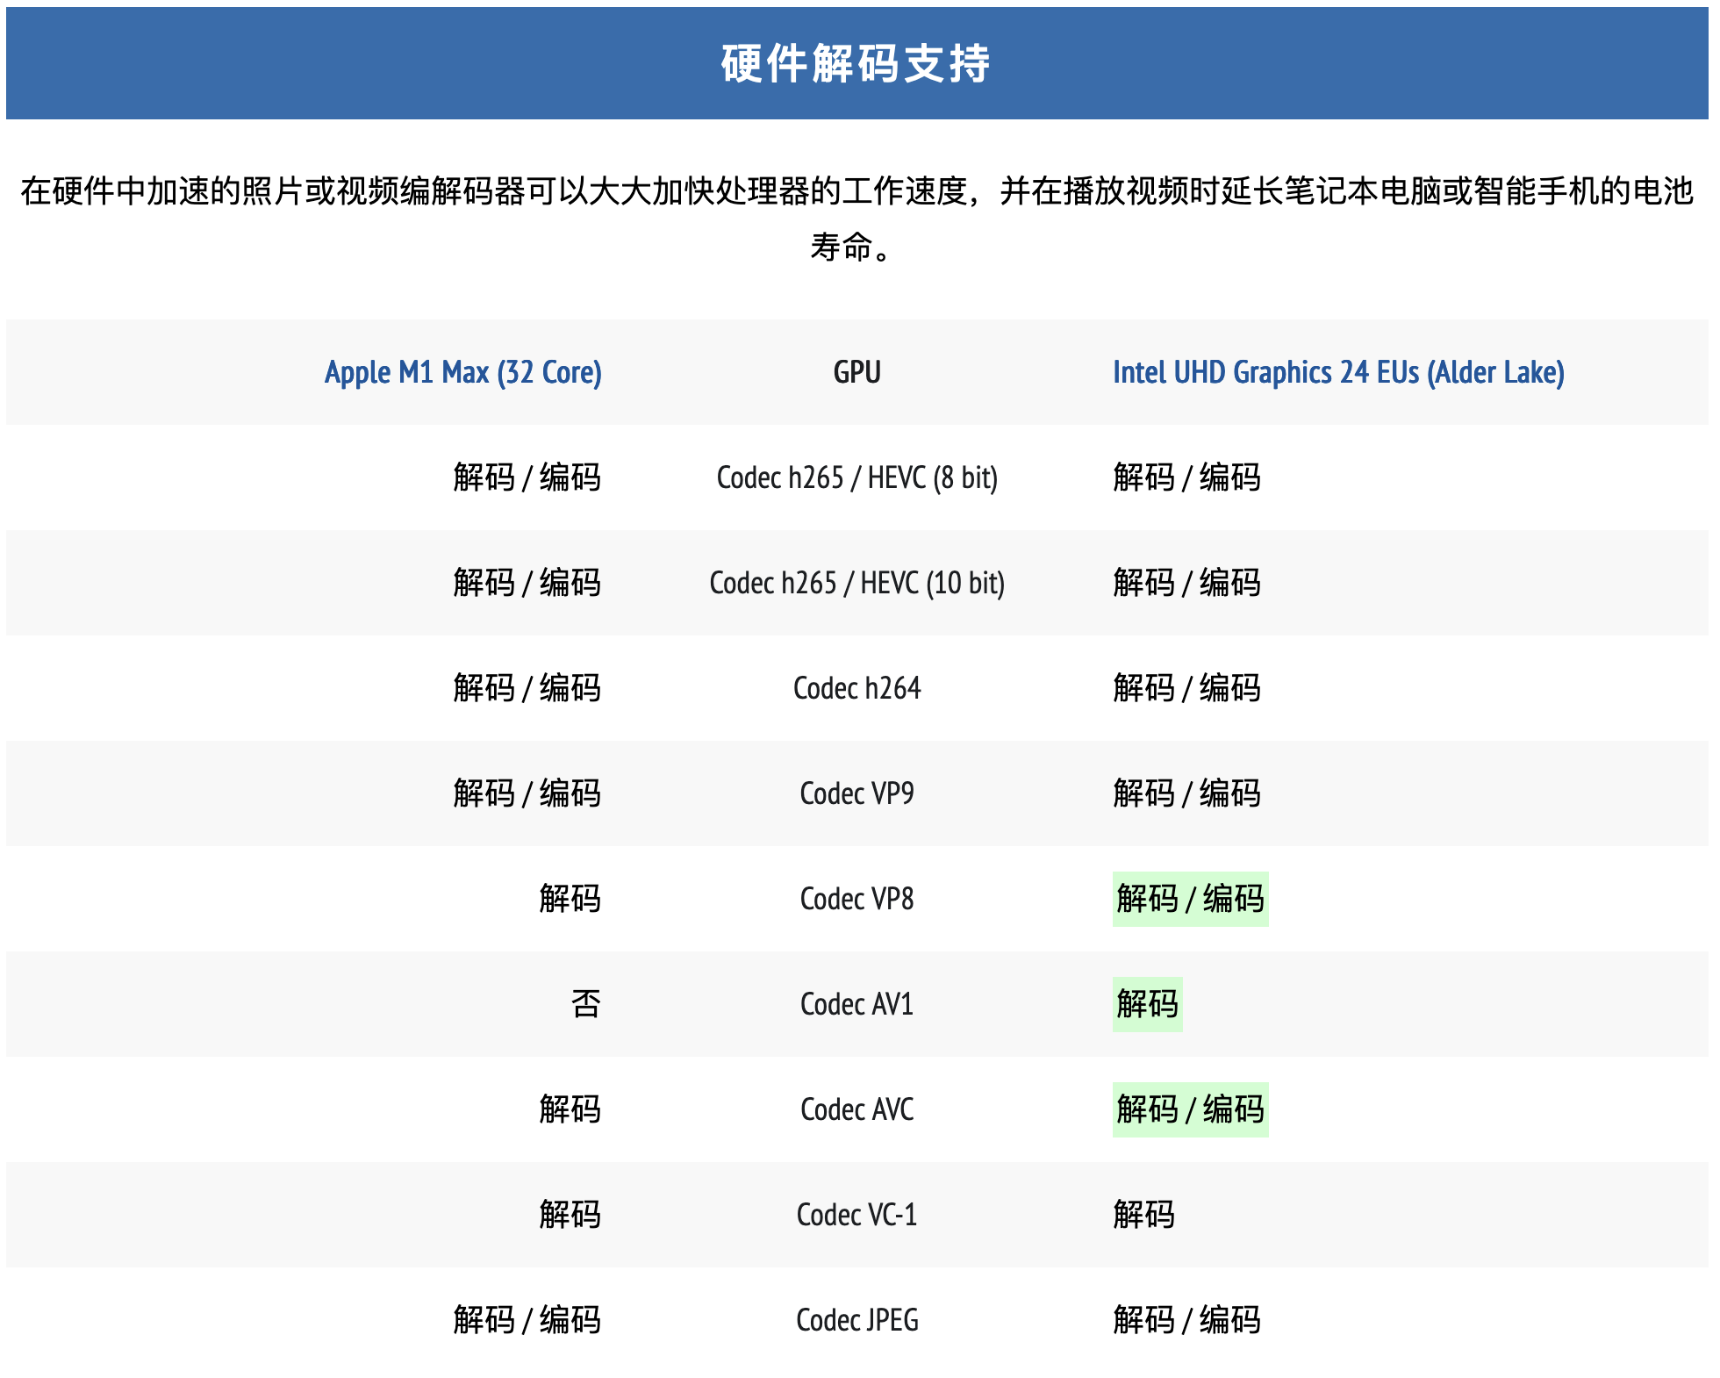The height and width of the screenshot is (1378, 1720).
Task: Click the 否 cell under Apple M1 Max for AV1
Action: (x=584, y=1004)
